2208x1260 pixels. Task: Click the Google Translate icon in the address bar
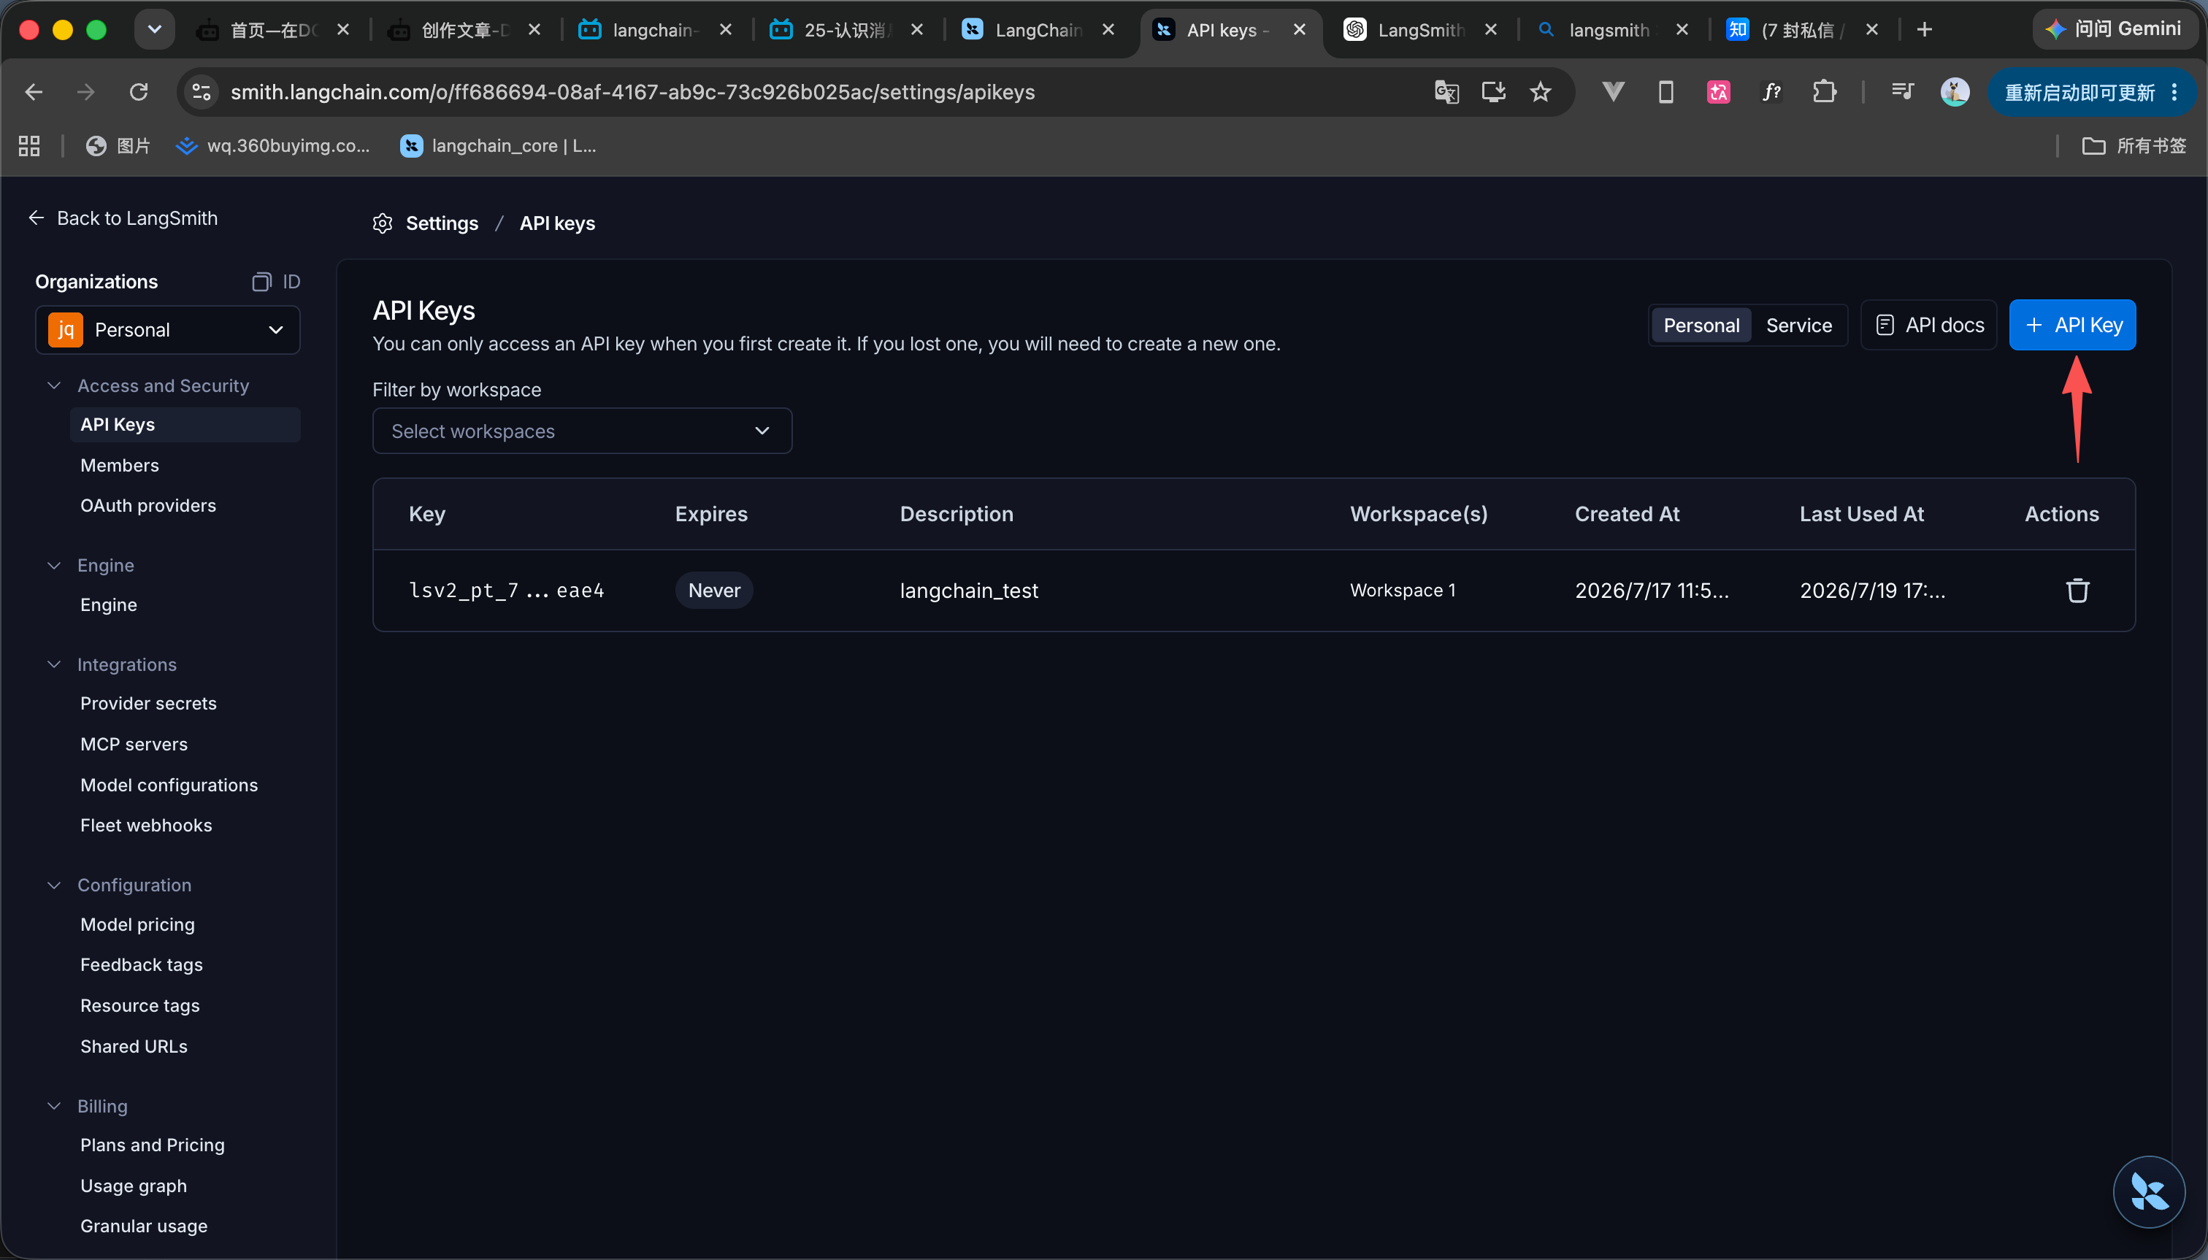pos(1446,92)
